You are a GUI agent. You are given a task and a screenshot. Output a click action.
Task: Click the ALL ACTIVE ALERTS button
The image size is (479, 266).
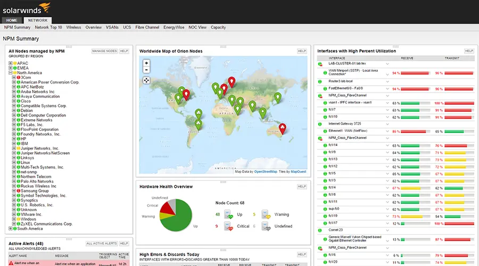[102, 244]
